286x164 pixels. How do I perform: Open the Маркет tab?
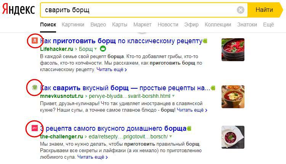pos(142,24)
